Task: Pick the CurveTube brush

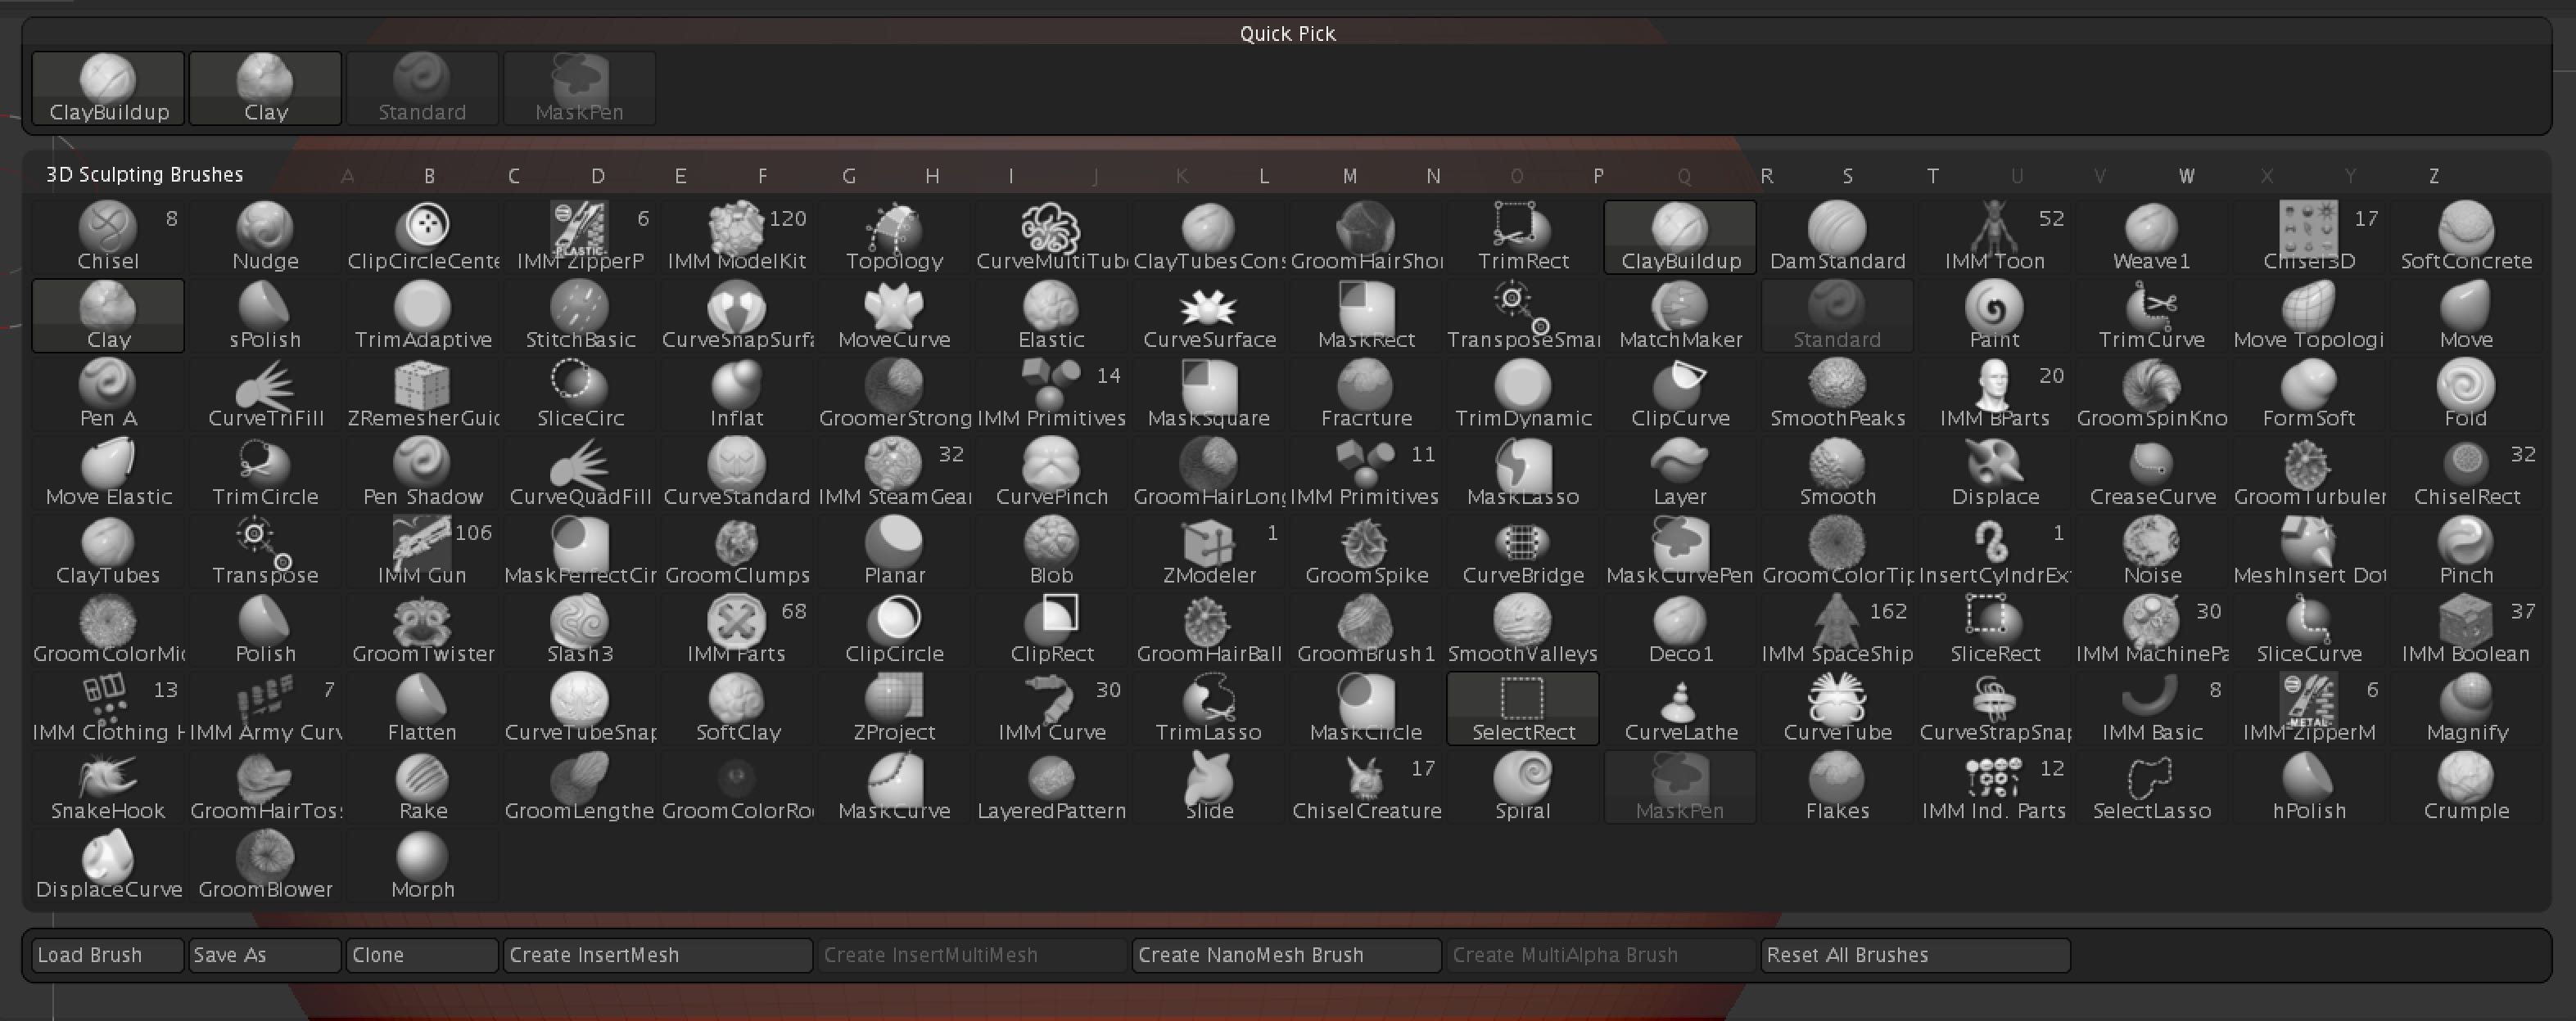Action: (x=1837, y=708)
